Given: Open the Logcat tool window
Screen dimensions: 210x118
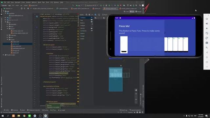Looking at the screenshot, I should point(62,110).
